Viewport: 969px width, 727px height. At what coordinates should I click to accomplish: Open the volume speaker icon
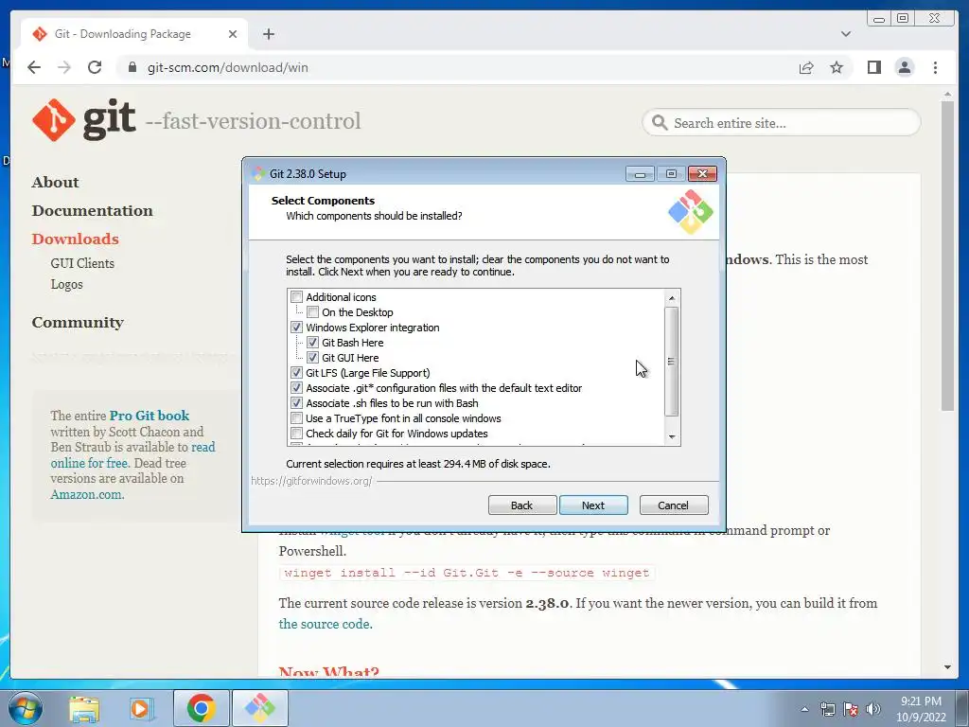[873, 709]
